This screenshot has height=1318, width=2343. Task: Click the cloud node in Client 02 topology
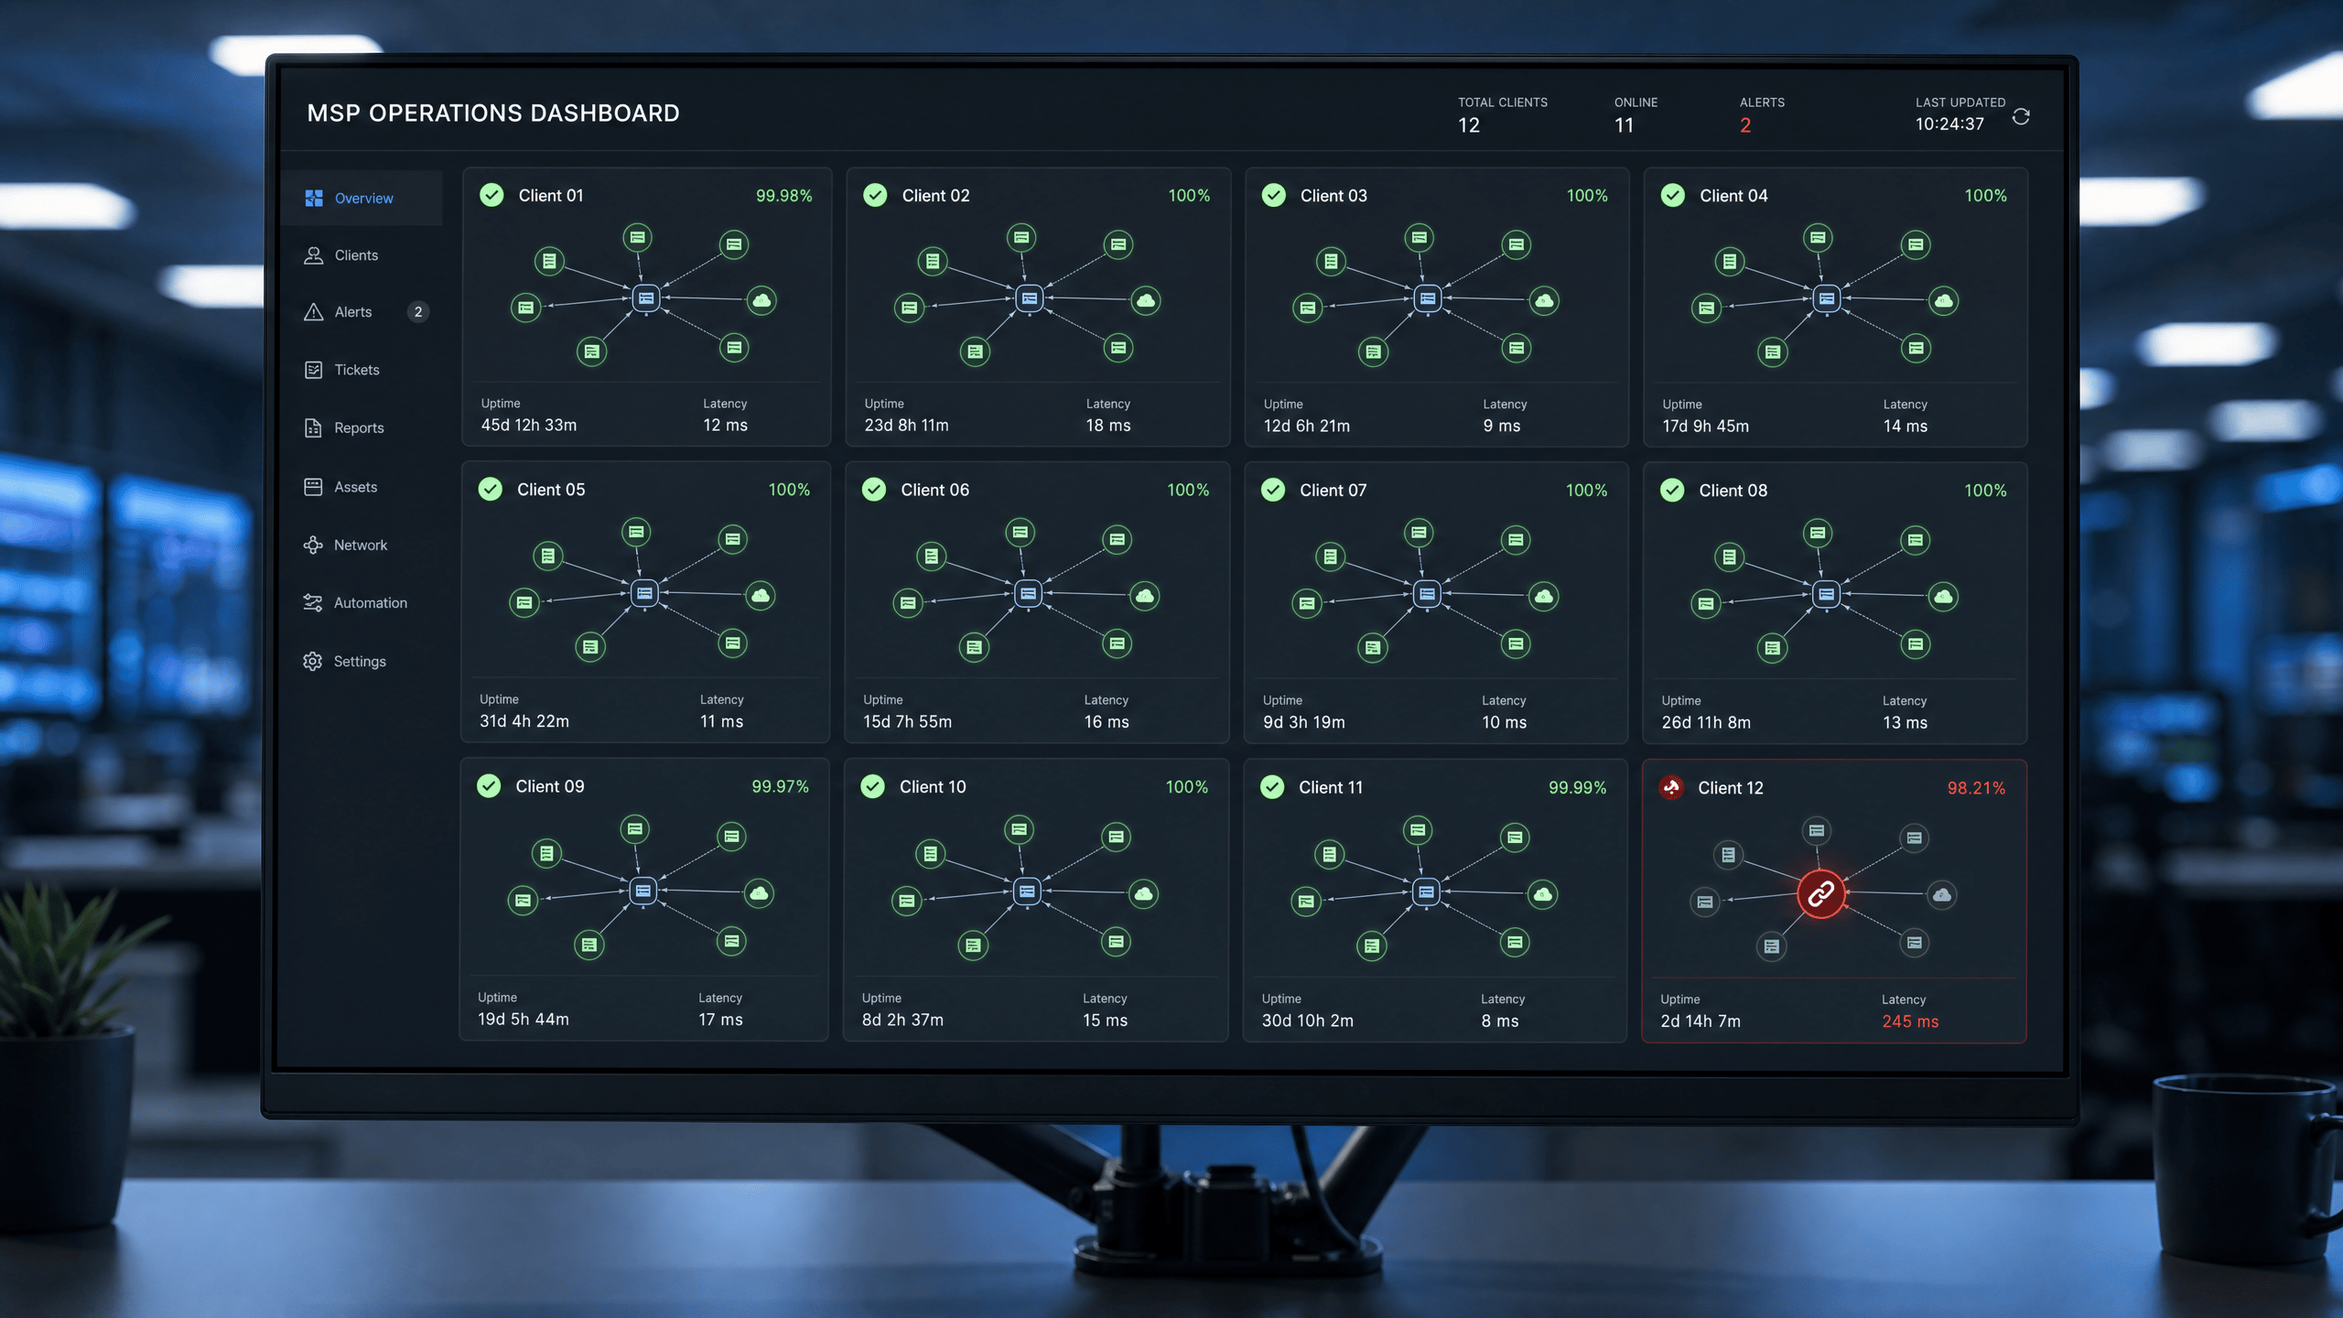click(1146, 300)
